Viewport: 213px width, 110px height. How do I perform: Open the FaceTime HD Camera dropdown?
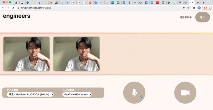pyautogui.click(x=77, y=94)
